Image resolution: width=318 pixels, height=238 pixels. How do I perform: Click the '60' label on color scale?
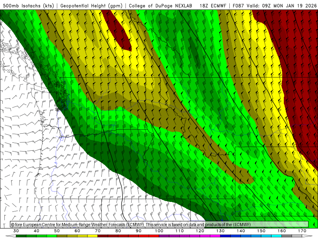coord(77,231)
